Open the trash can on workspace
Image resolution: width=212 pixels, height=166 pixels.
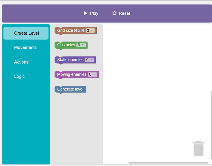tap(198, 148)
